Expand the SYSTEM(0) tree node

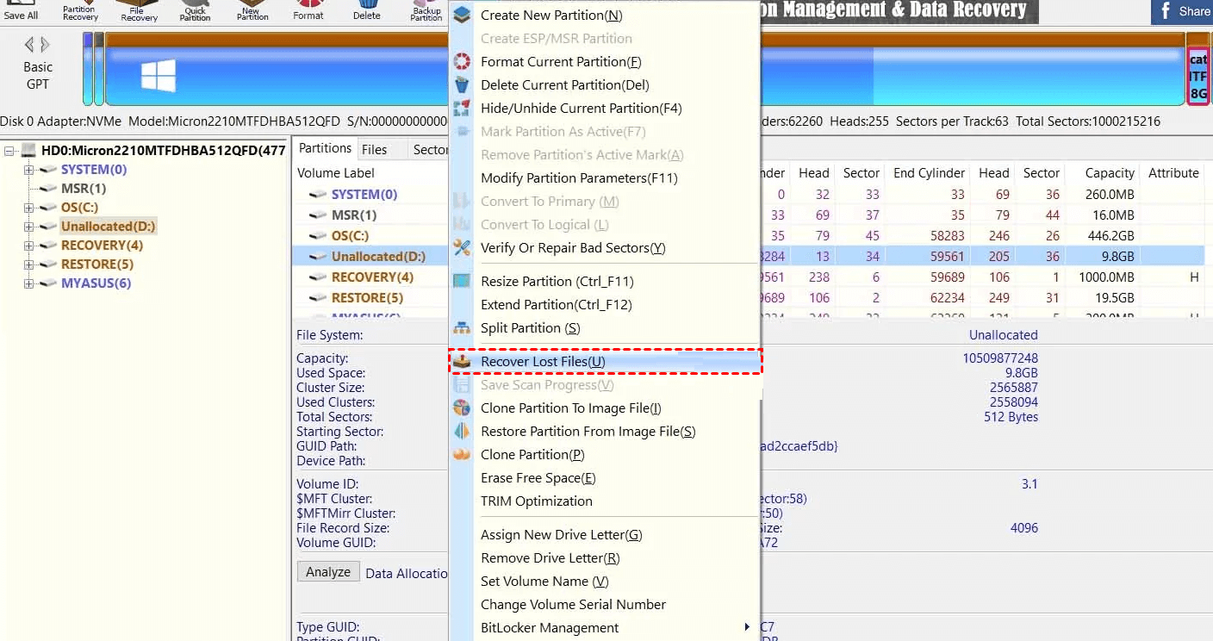(x=28, y=170)
